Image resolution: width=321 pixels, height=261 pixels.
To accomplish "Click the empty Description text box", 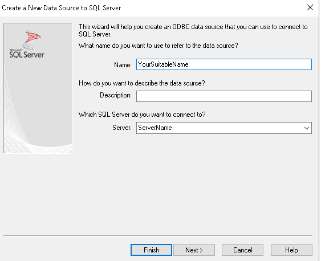I will (x=224, y=96).
